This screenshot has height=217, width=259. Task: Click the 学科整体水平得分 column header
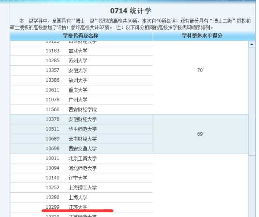[203, 36]
